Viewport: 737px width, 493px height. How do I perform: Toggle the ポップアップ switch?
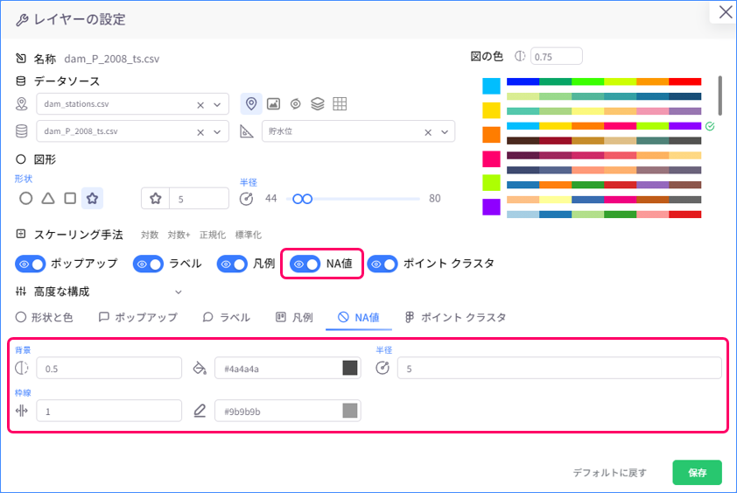coord(30,264)
